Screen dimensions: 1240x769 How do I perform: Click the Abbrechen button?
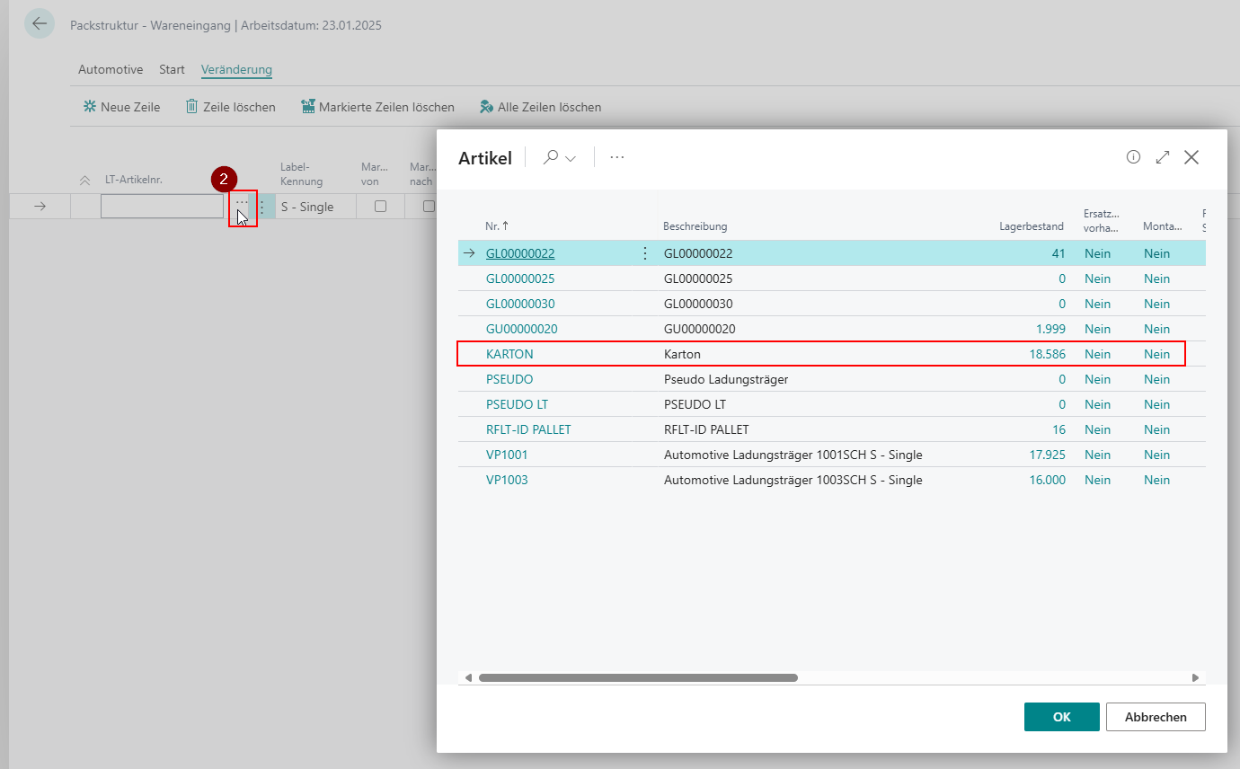[1156, 717]
